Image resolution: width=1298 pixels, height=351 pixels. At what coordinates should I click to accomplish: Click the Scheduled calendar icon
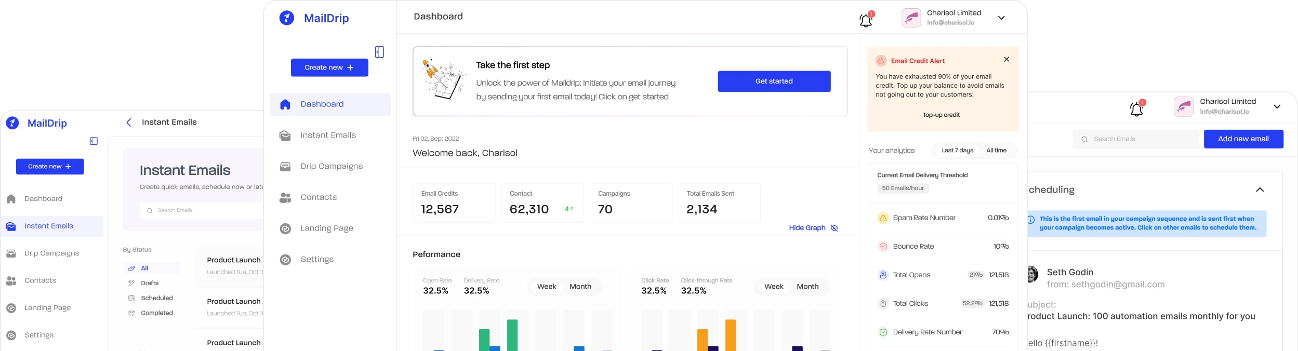(x=131, y=298)
